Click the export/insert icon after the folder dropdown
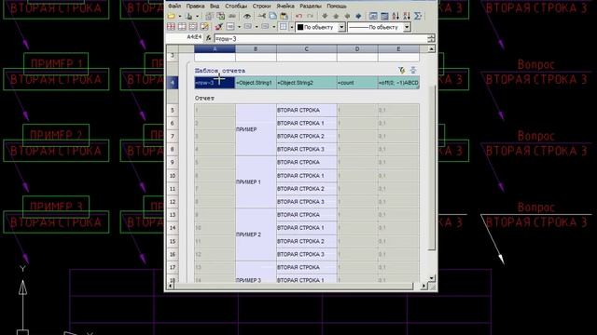 pyautogui.click(x=188, y=17)
